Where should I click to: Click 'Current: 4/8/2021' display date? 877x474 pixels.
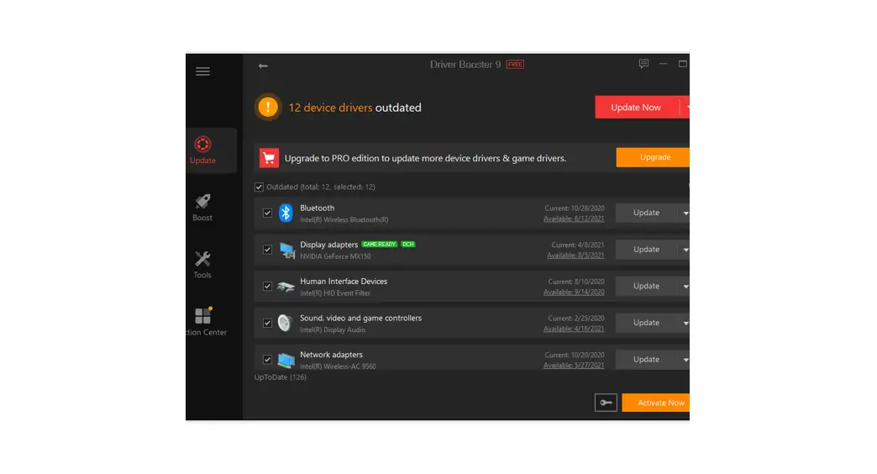pos(578,245)
